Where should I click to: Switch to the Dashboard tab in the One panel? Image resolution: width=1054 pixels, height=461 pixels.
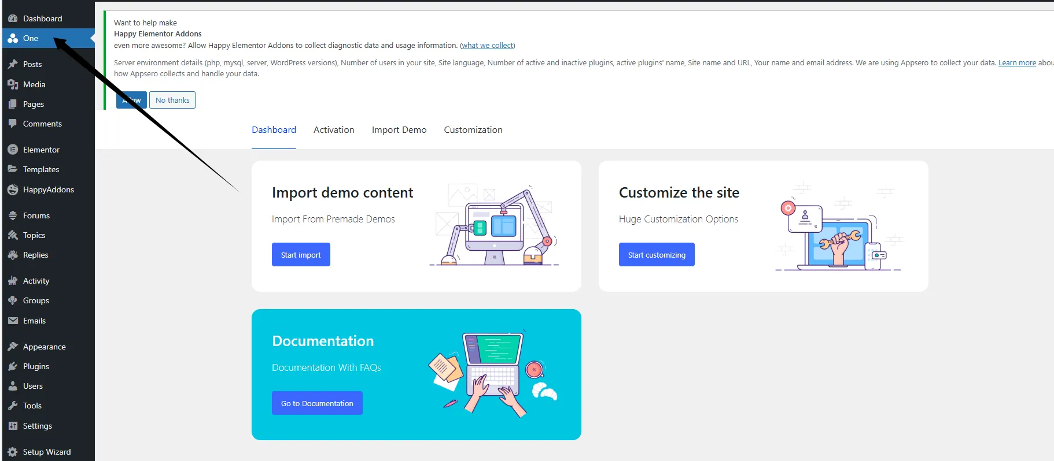point(274,130)
